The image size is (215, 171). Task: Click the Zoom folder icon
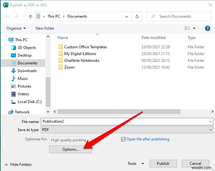coord(60,67)
